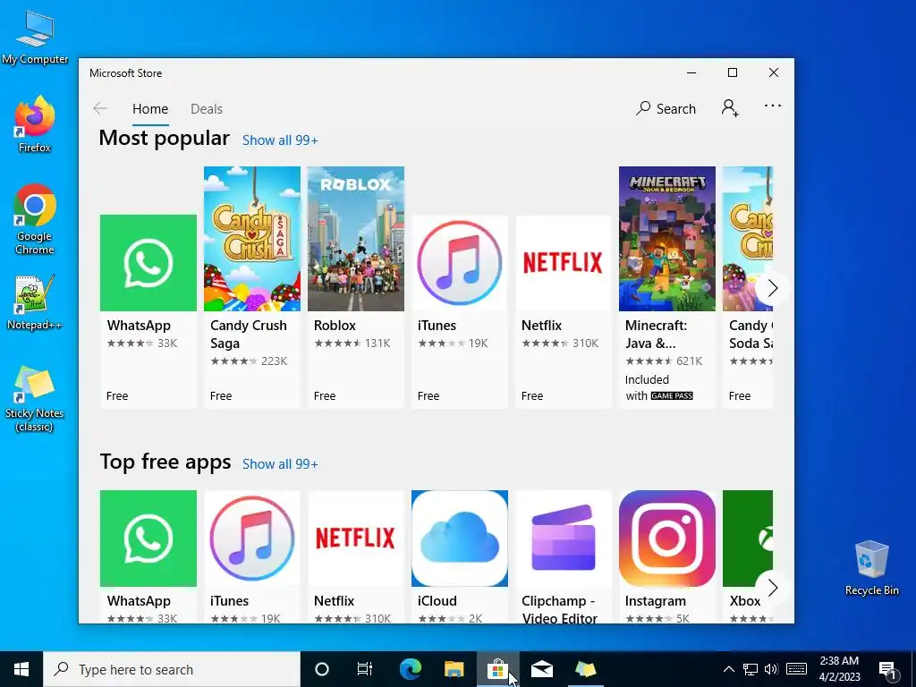The height and width of the screenshot is (687, 916).
Task: Open Minecraft: Java & Bedrock tile
Action: (x=667, y=287)
